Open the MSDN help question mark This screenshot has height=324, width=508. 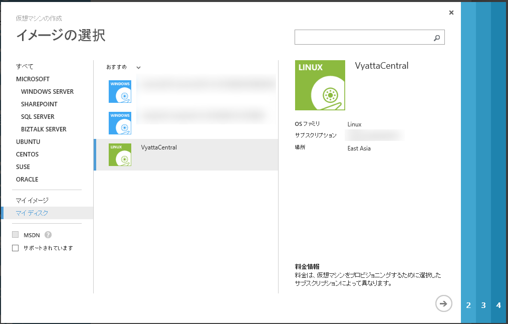tap(48, 235)
